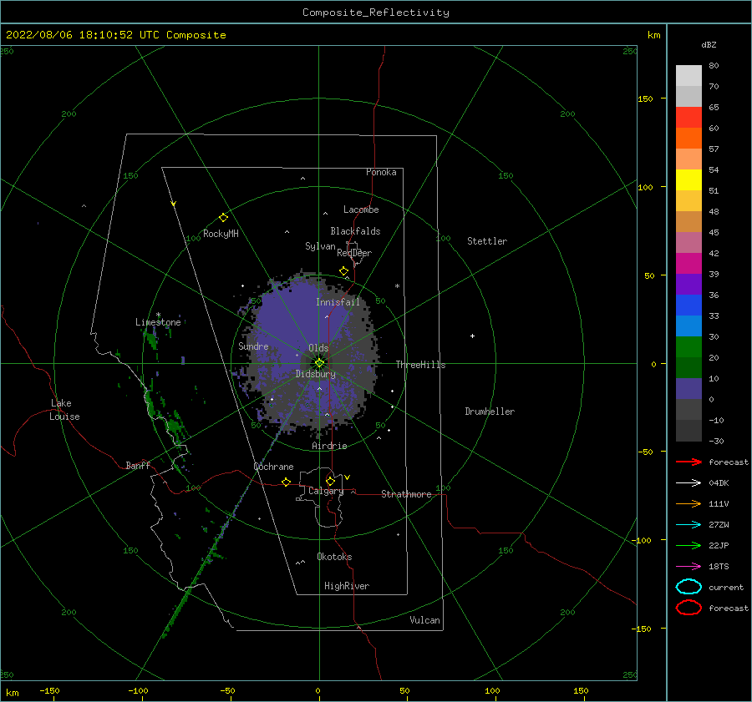The height and width of the screenshot is (702, 752).
Task: Click the cyan 27ZW arrow icon
Action: point(688,525)
